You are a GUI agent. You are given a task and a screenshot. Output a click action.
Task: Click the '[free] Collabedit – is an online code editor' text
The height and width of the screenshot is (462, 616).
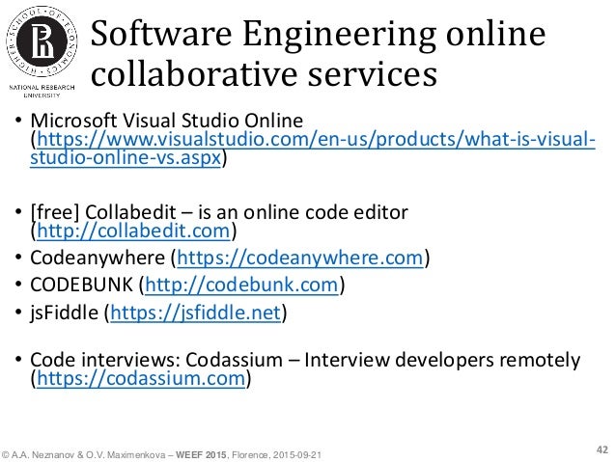click(219, 212)
